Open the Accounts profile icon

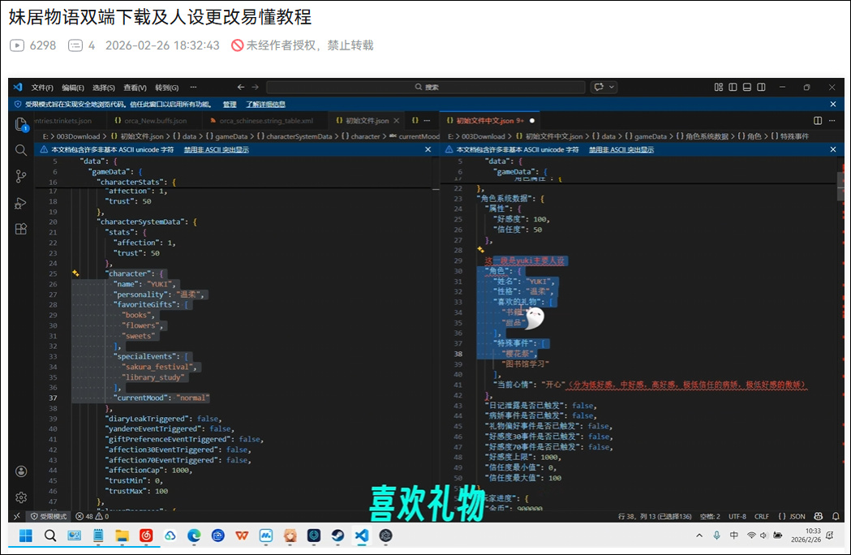[x=21, y=471]
